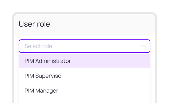The height and width of the screenshot is (103, 169).
Task: Toggle the Select role dropdown field
Action: 84,46
